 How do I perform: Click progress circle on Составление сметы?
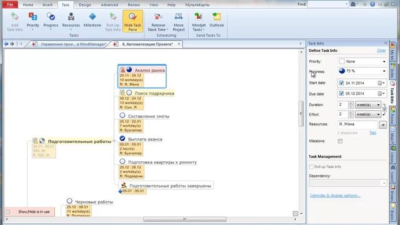coord(122,116)
